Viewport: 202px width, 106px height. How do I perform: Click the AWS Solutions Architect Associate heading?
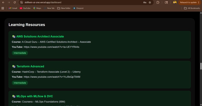click(40, 36)
